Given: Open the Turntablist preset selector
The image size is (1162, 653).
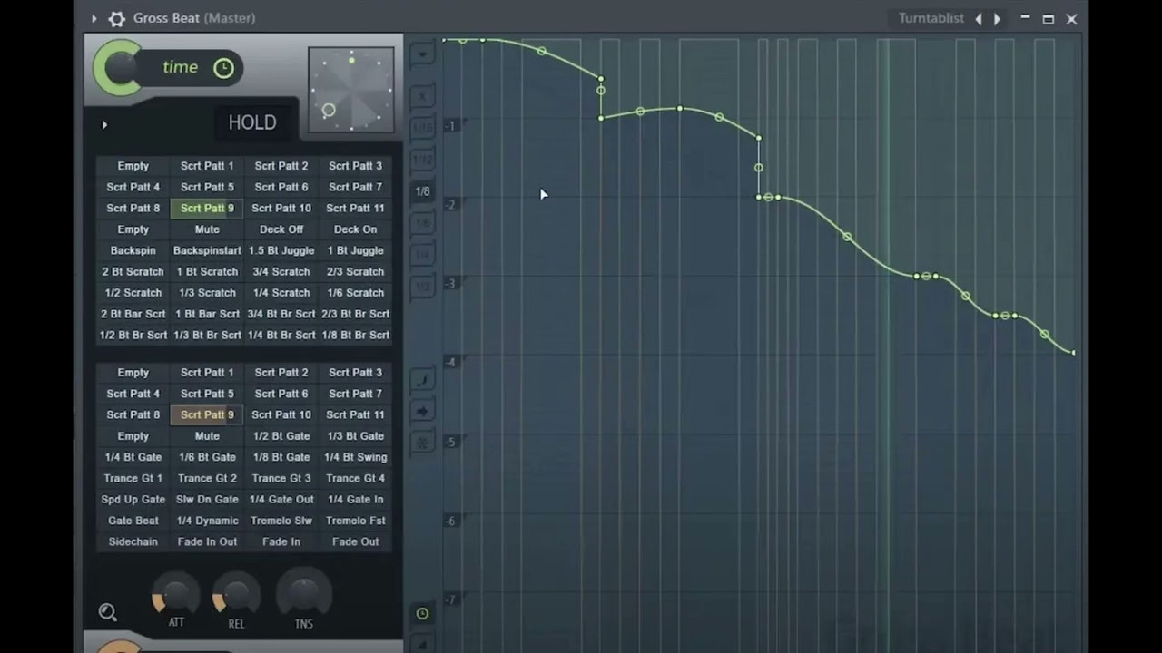Looking at the screenshot, I should coord(931,18).
